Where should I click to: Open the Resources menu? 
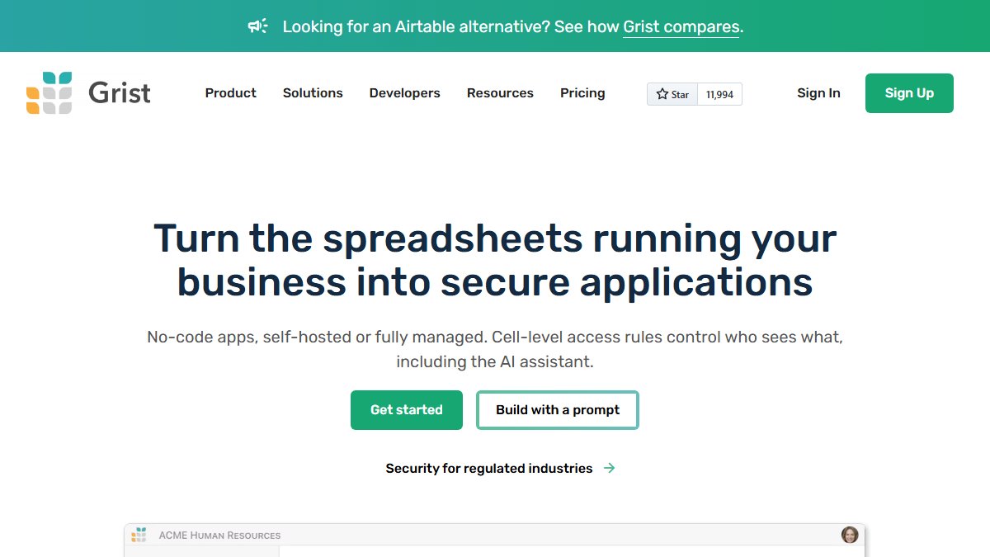[500, 93]
